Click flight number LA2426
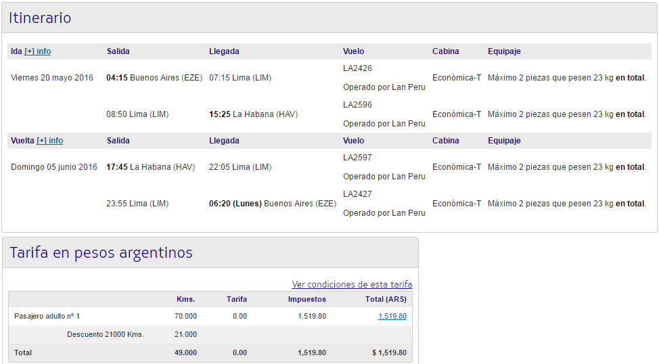 click(x=358, y=68)
